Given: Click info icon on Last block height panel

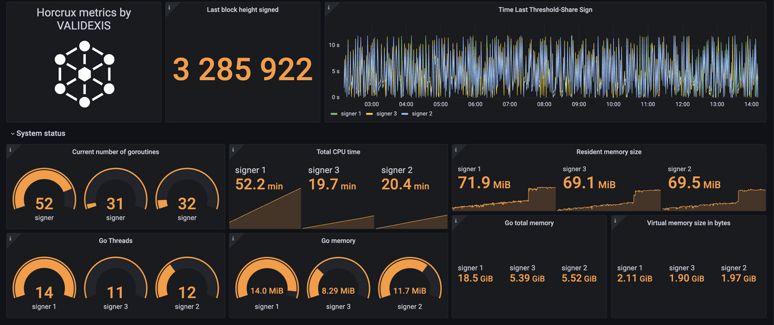Looking at the screenshot, I should (x=169, y=7).
